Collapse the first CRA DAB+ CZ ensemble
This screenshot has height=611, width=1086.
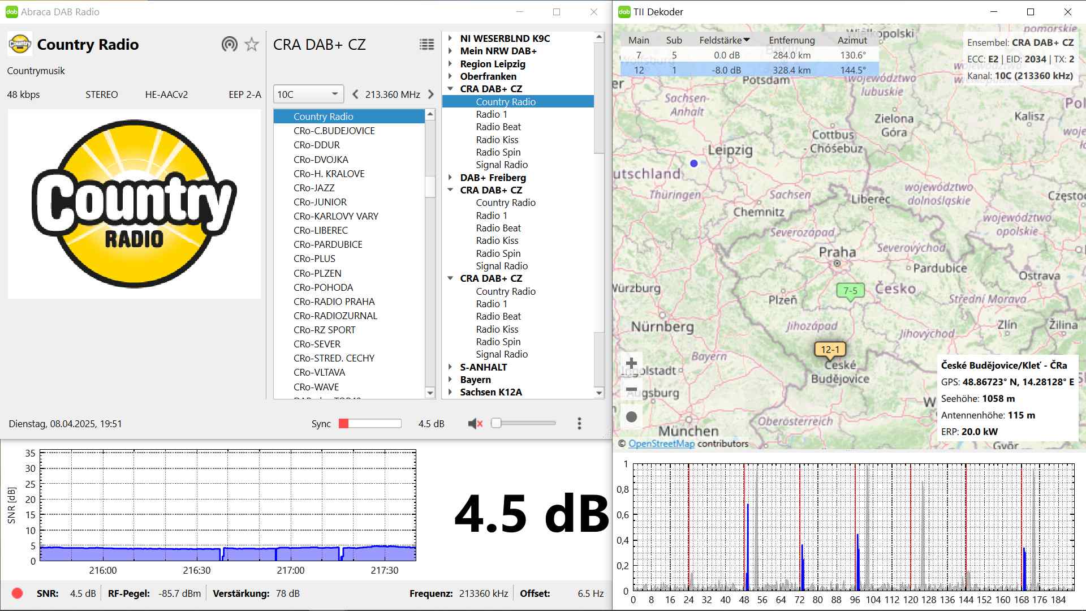(x=451, y=89)
